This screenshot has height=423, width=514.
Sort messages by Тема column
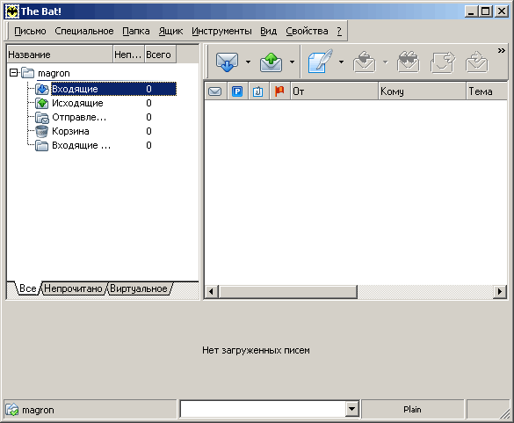[487, 91]
